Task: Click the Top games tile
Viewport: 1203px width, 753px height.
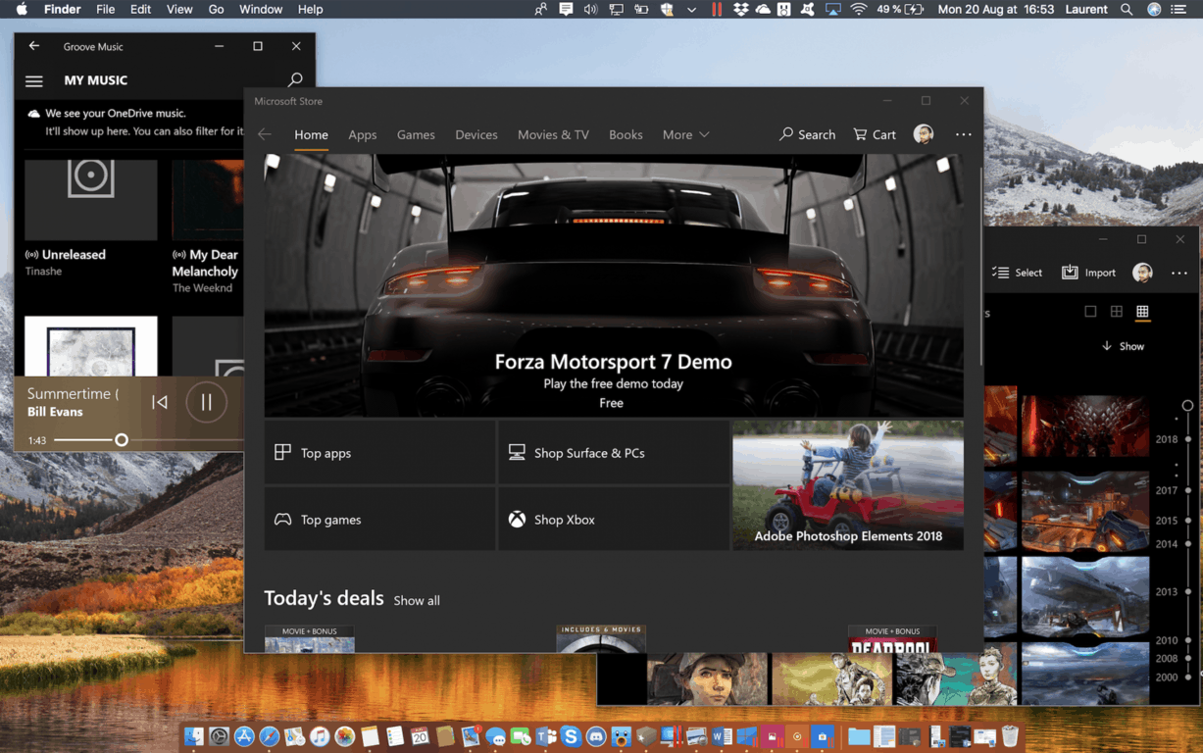Action: (x=379, y=520)
